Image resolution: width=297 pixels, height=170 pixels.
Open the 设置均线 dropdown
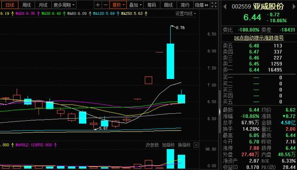pos(186,13)
